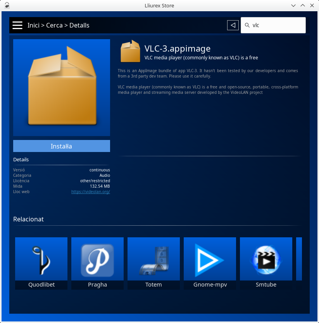
Task: Focus the search field containing vlc
Action: (273, 25)
